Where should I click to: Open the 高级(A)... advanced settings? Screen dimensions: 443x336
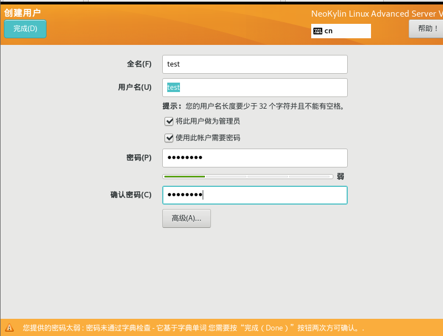pos(187,218)
